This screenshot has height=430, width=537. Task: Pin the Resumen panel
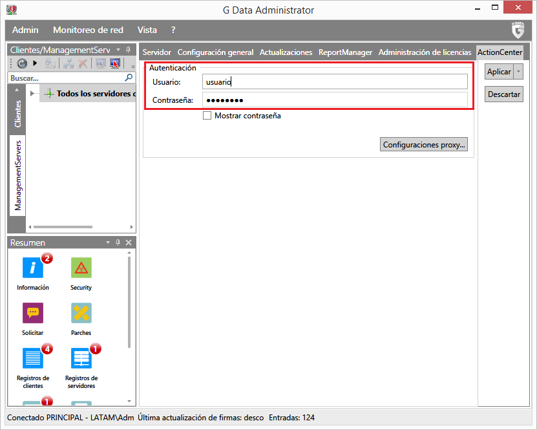tap(118, 242)
